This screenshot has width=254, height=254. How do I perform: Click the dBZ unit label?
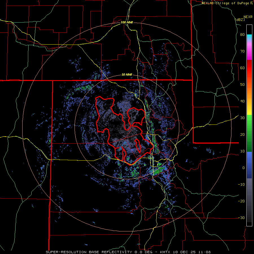(x=240, y=19)
